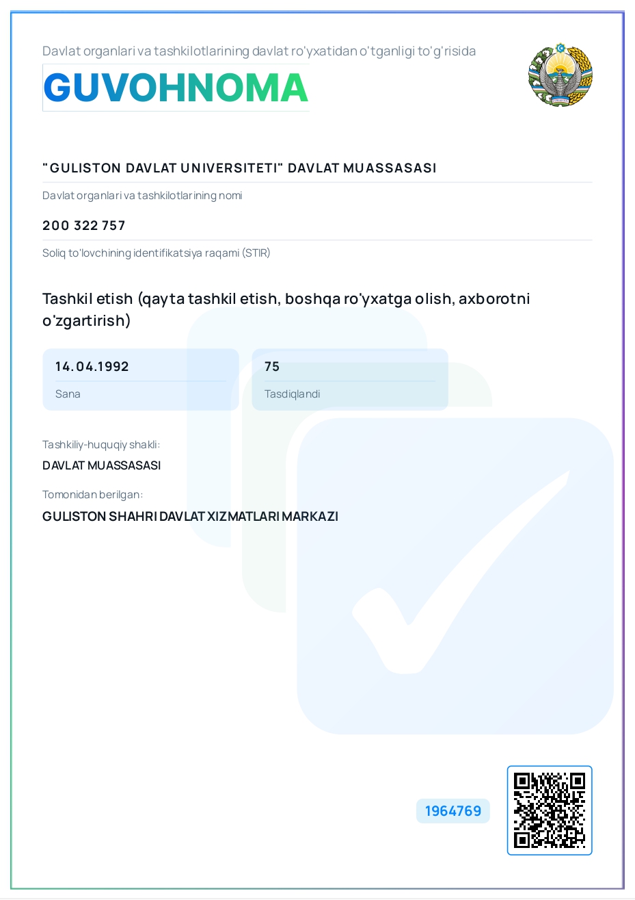
Task: Click the Sana date card
Action: (x=141, y=380)
